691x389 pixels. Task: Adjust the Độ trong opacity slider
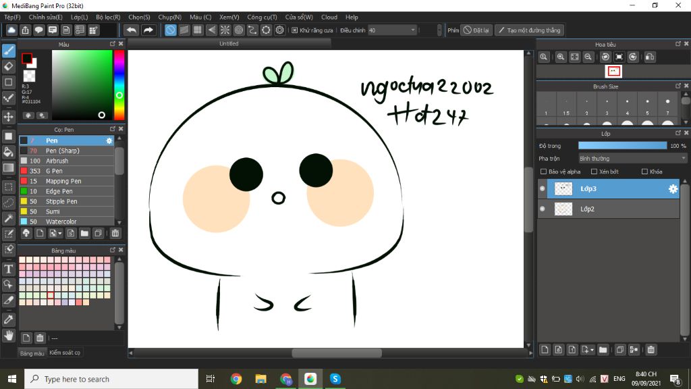(622, 146)
